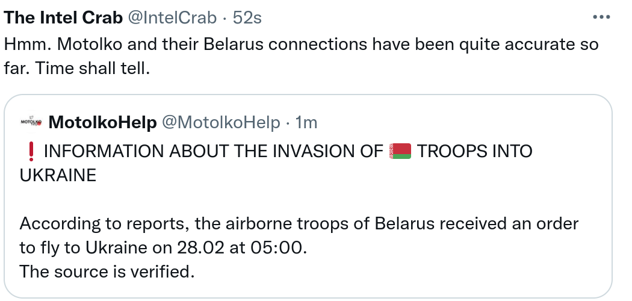
Task: Click the "far." word in Intel Crab's tweet
Action: pos(16,69)
